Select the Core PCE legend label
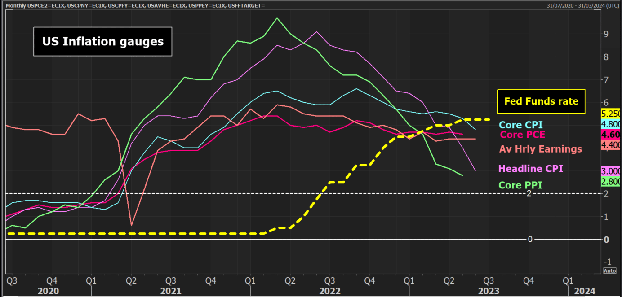 (522, 135)
